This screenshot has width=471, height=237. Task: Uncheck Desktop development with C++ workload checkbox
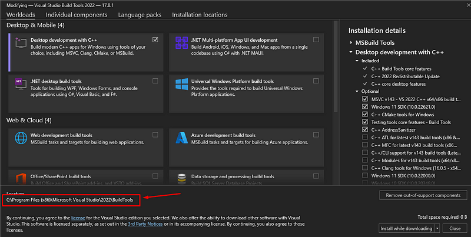point(155,39)
